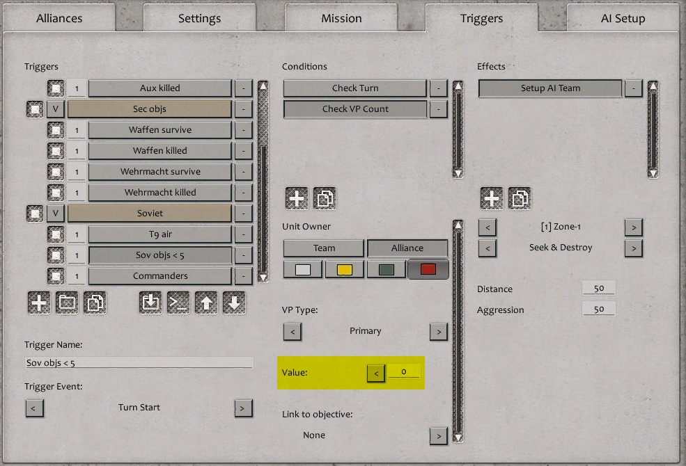Switch to the AI Setup tab
The height and width of the screenshot is (466, 686).
622,18
